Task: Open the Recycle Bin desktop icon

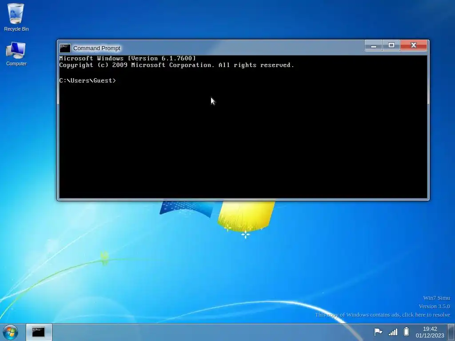Action: coord(16,17)
